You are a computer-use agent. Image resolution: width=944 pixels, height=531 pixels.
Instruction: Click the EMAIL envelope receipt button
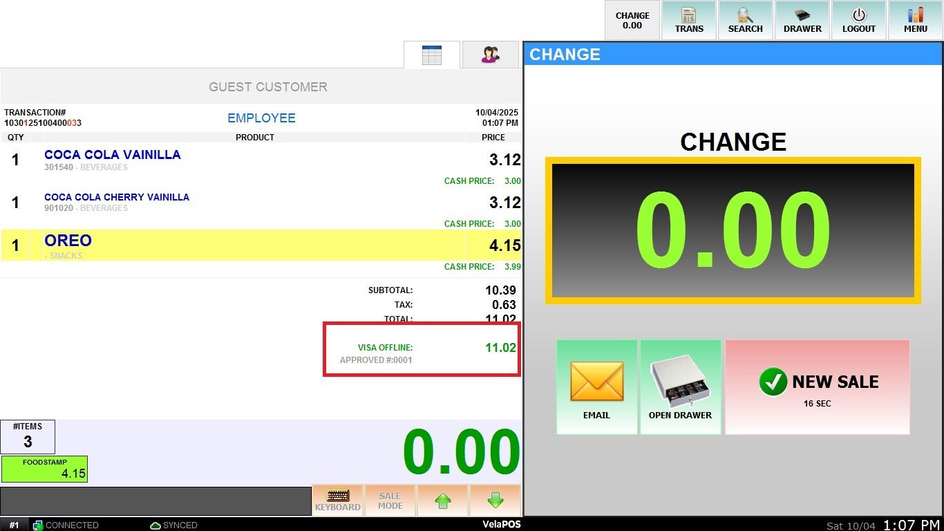point(596,386)
